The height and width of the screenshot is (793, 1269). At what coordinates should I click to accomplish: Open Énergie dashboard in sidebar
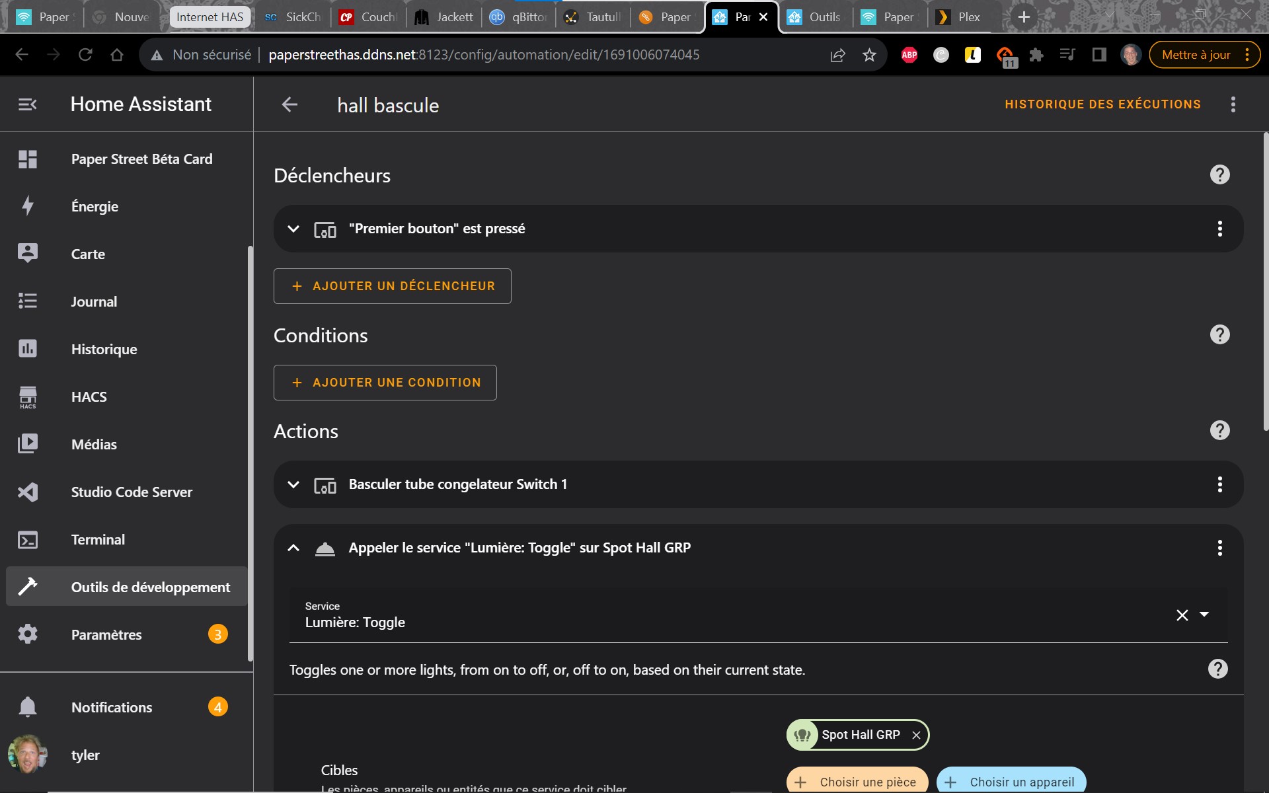click(x=126, y=206)
